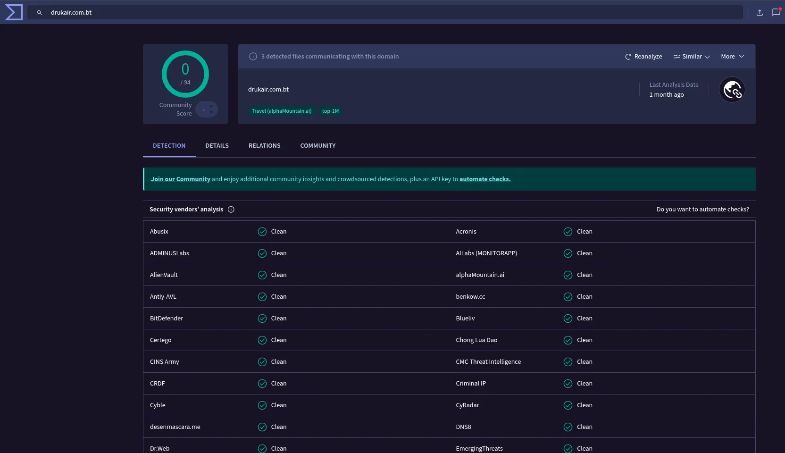Screen dimensions: 785x453
Task: Click the top-1M tag
Action: click(330, 111)
